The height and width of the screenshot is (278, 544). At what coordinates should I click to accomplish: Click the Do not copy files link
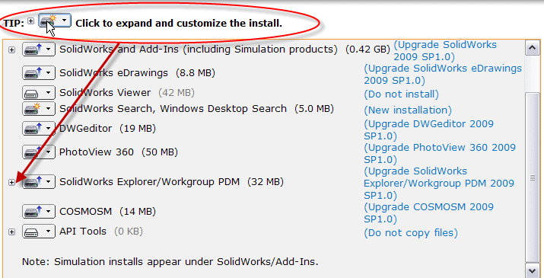tap(411, 233)
